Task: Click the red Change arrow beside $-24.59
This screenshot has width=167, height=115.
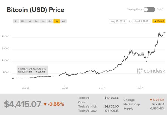Action: coord(151,100)
